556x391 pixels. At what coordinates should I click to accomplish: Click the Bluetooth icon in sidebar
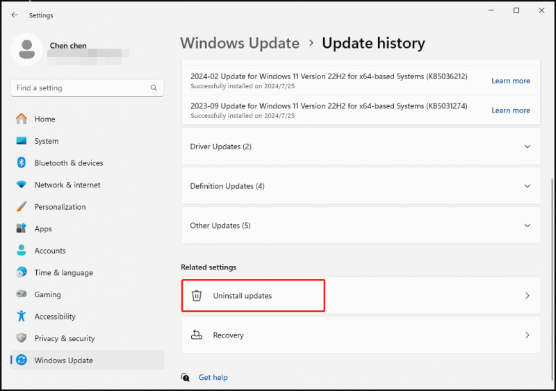22,163
